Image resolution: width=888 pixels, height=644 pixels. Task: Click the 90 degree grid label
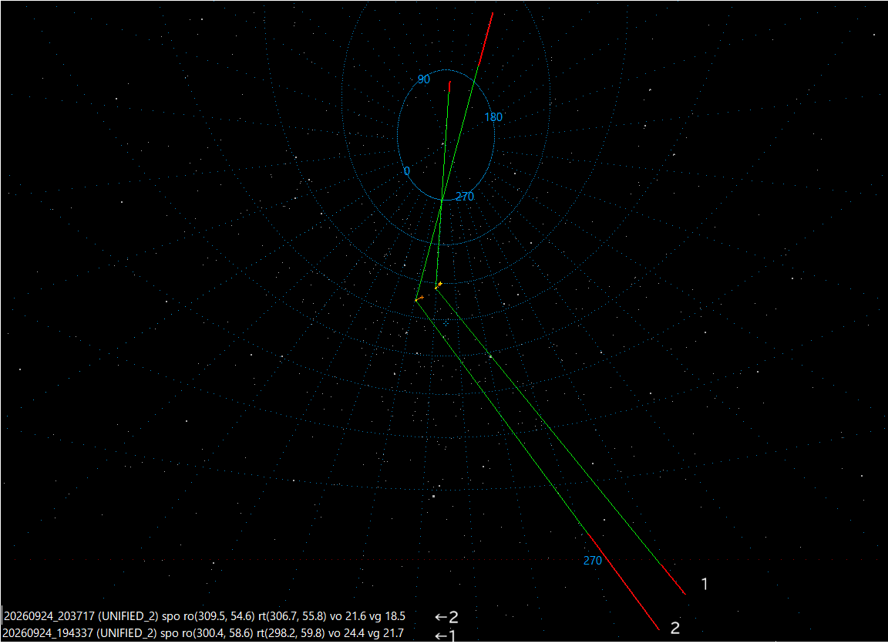pos(424,80)
